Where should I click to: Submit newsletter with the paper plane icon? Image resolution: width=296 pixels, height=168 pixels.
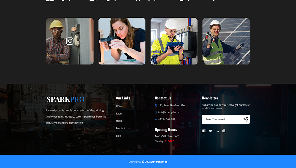pos(246,119)
